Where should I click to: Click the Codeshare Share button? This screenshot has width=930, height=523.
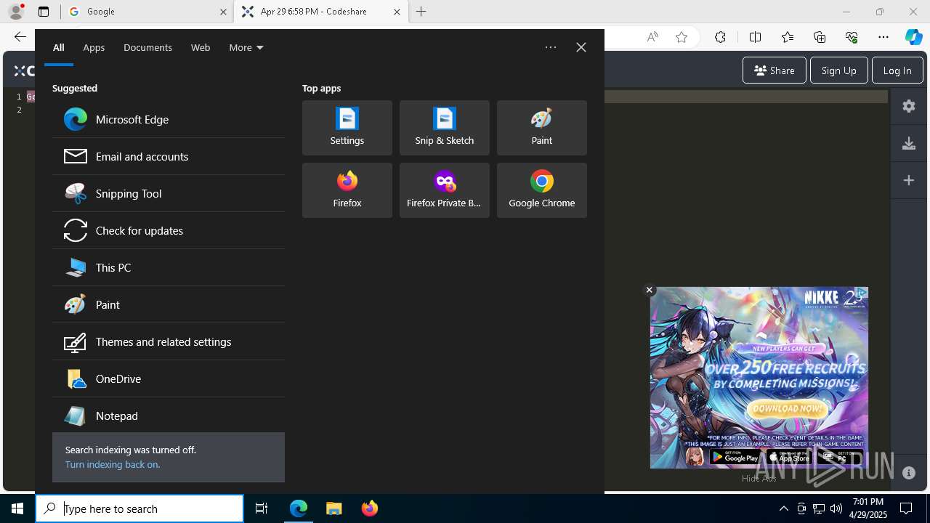(775, 70)
